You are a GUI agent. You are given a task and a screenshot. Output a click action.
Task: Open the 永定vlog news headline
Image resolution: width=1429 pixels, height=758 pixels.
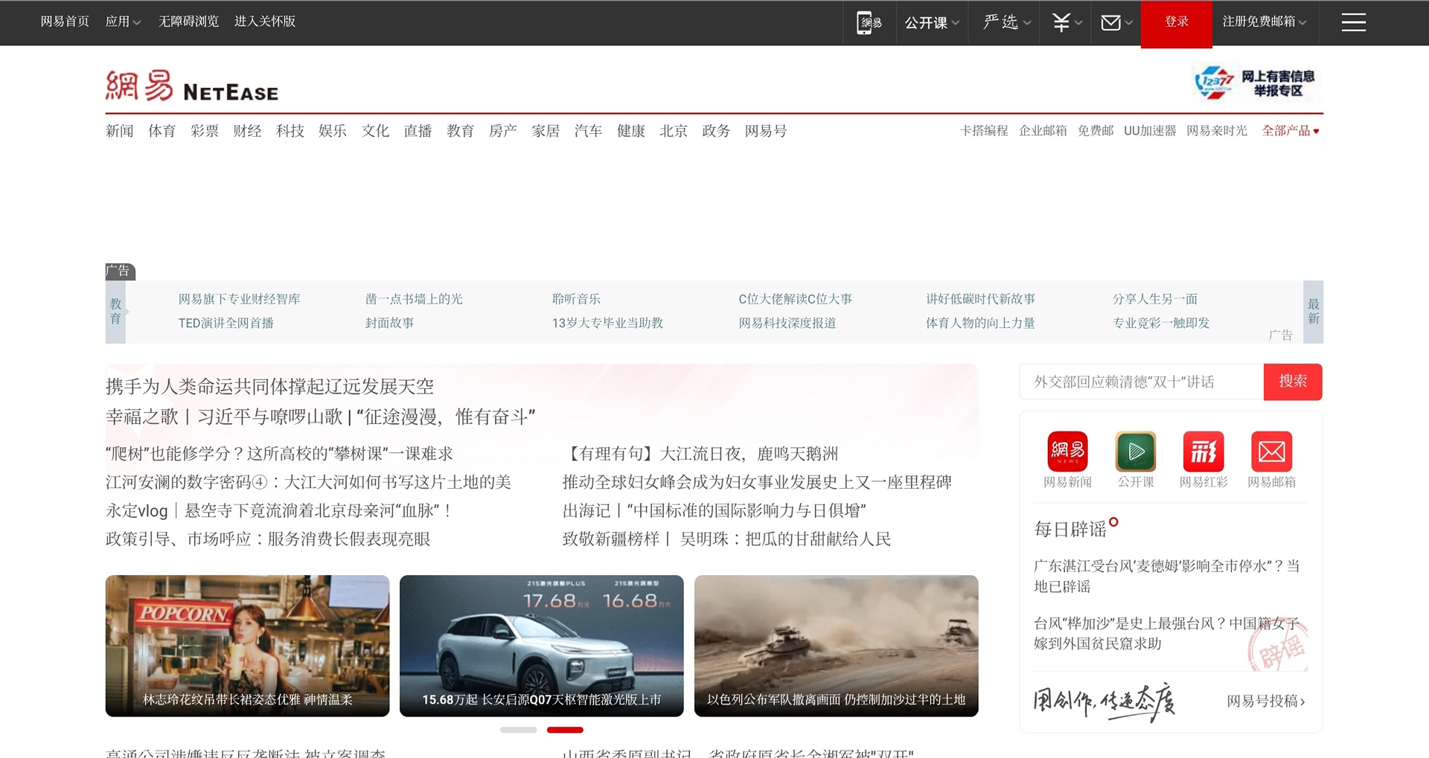[278, 511]
